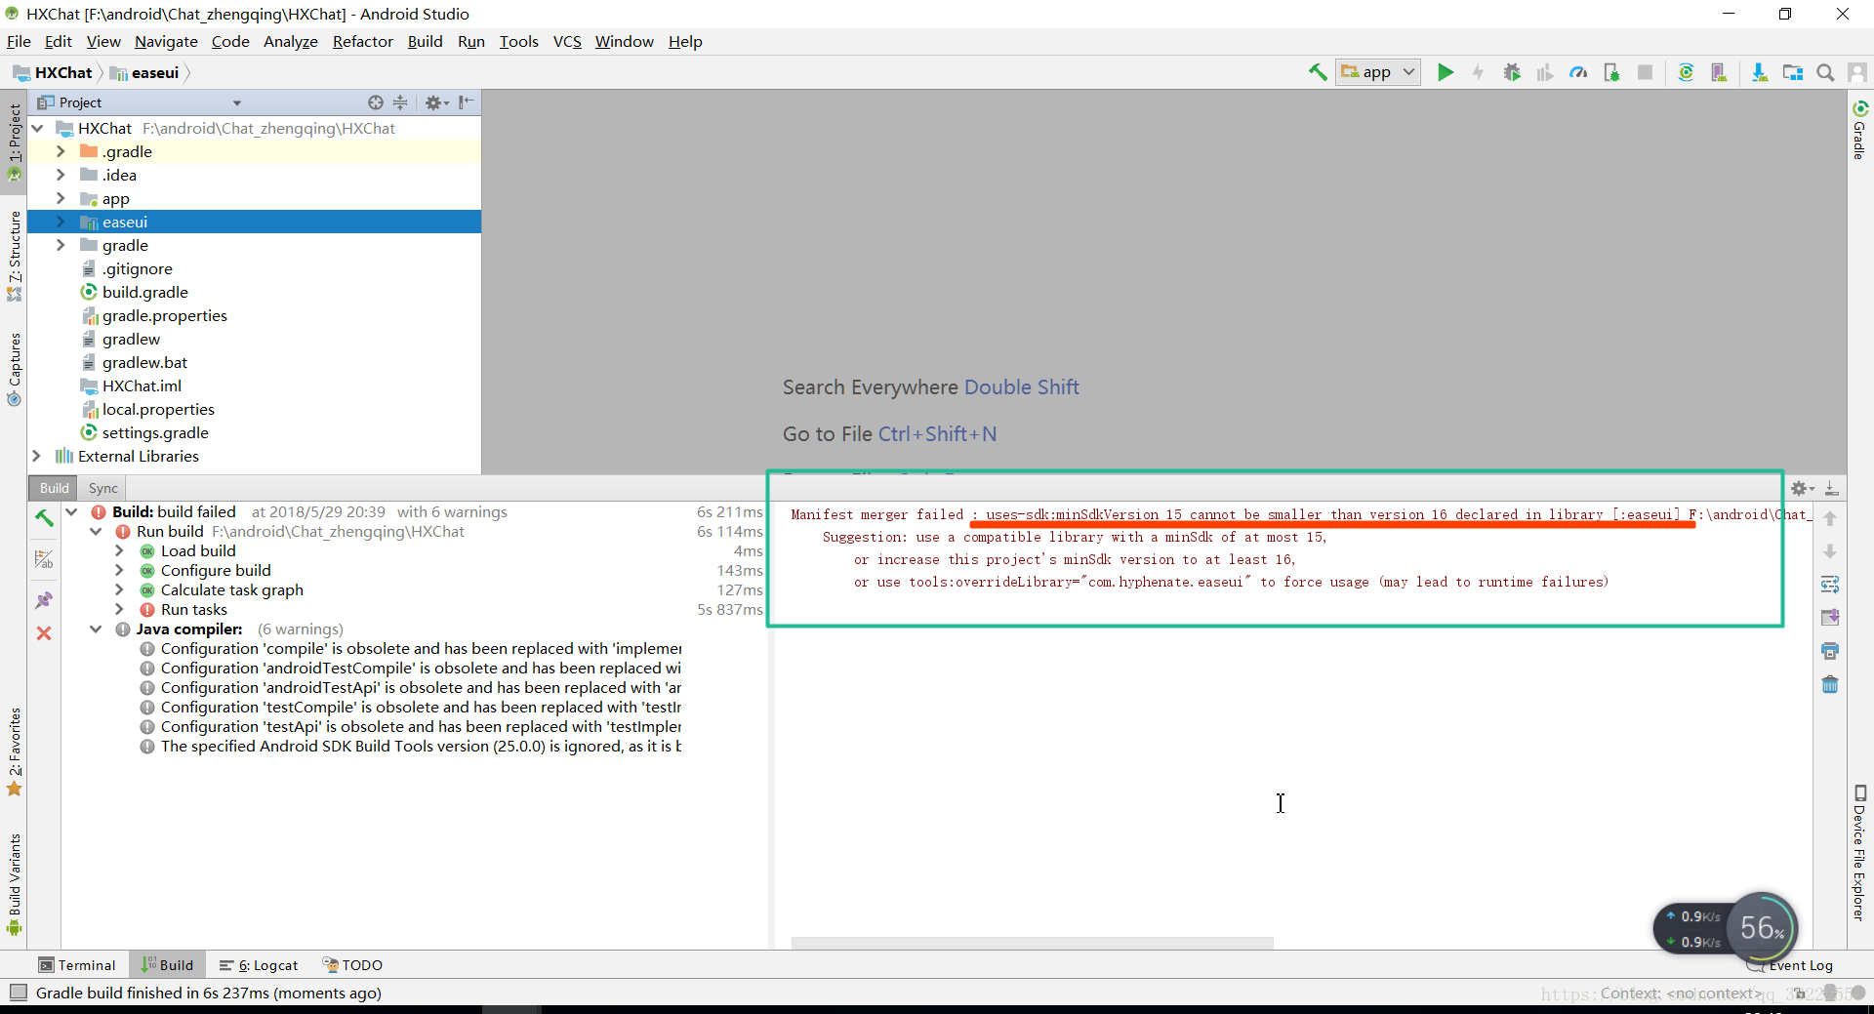
Task: Expand the .idea folder
Action: tap(61, 175)
